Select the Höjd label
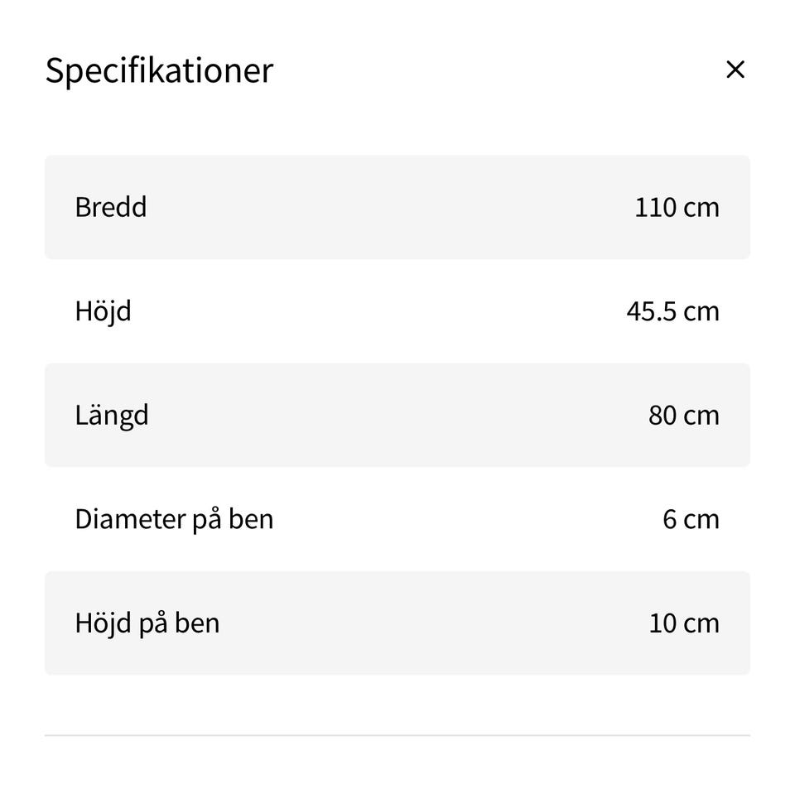 (x=103, y=311)
